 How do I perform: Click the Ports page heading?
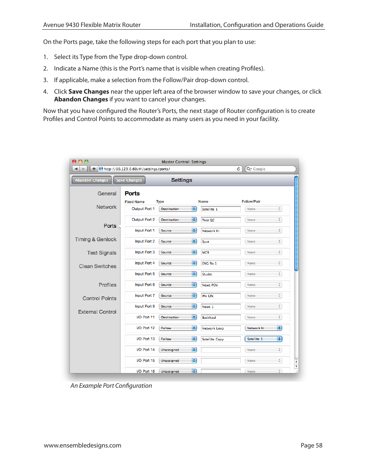(132, 193)
